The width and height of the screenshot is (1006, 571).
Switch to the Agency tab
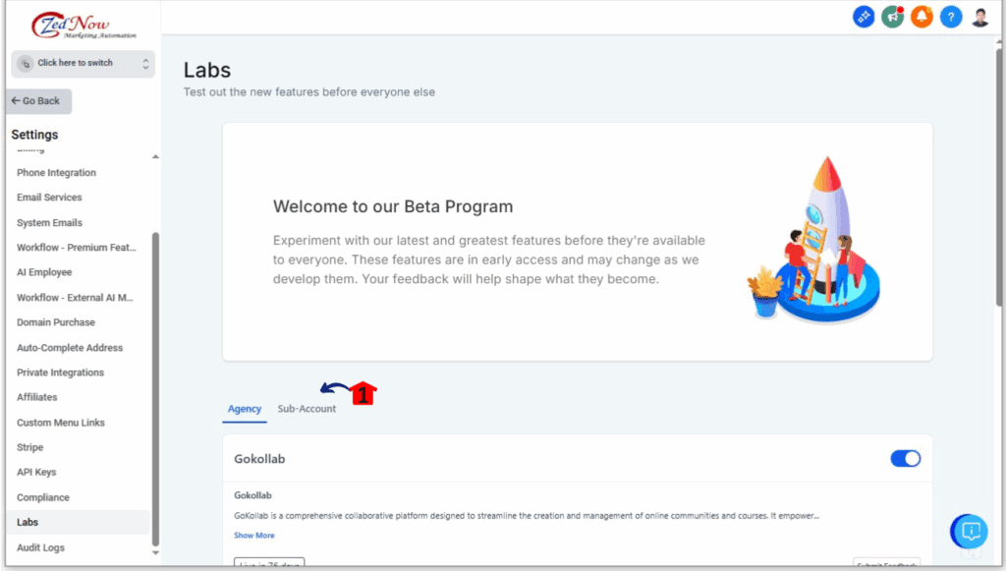tap(245, 409)
